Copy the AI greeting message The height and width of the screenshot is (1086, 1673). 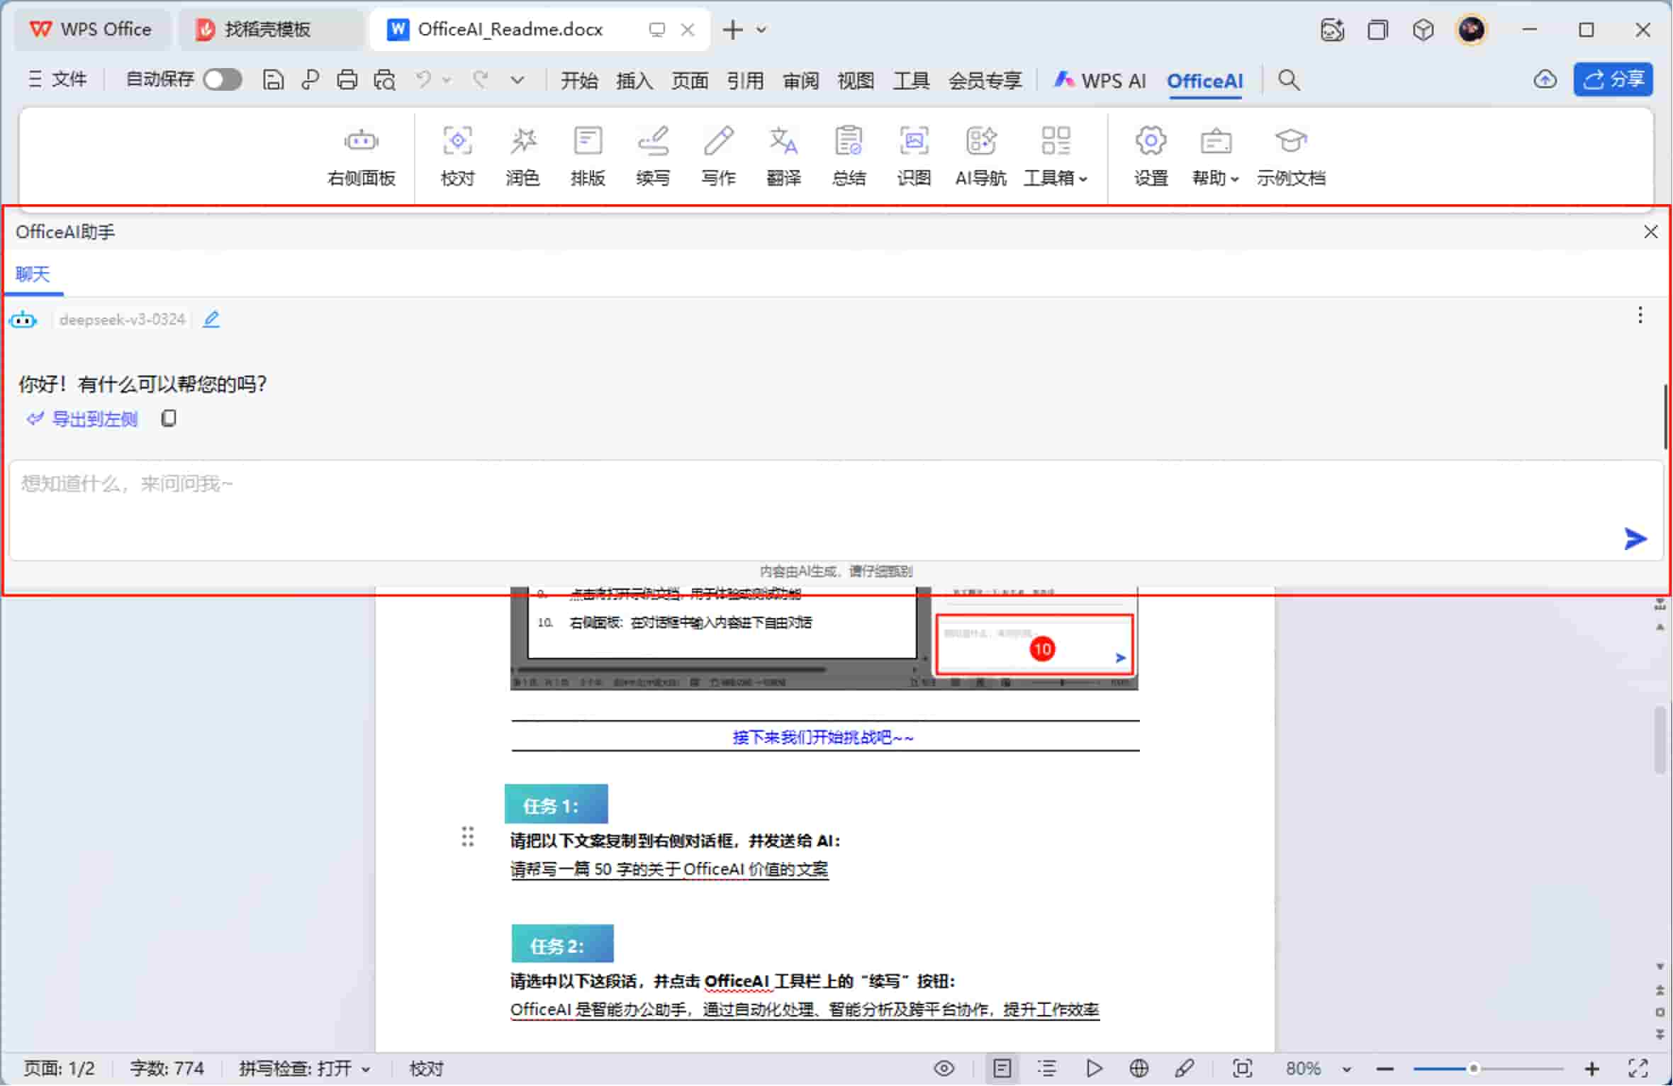(169, 418)
